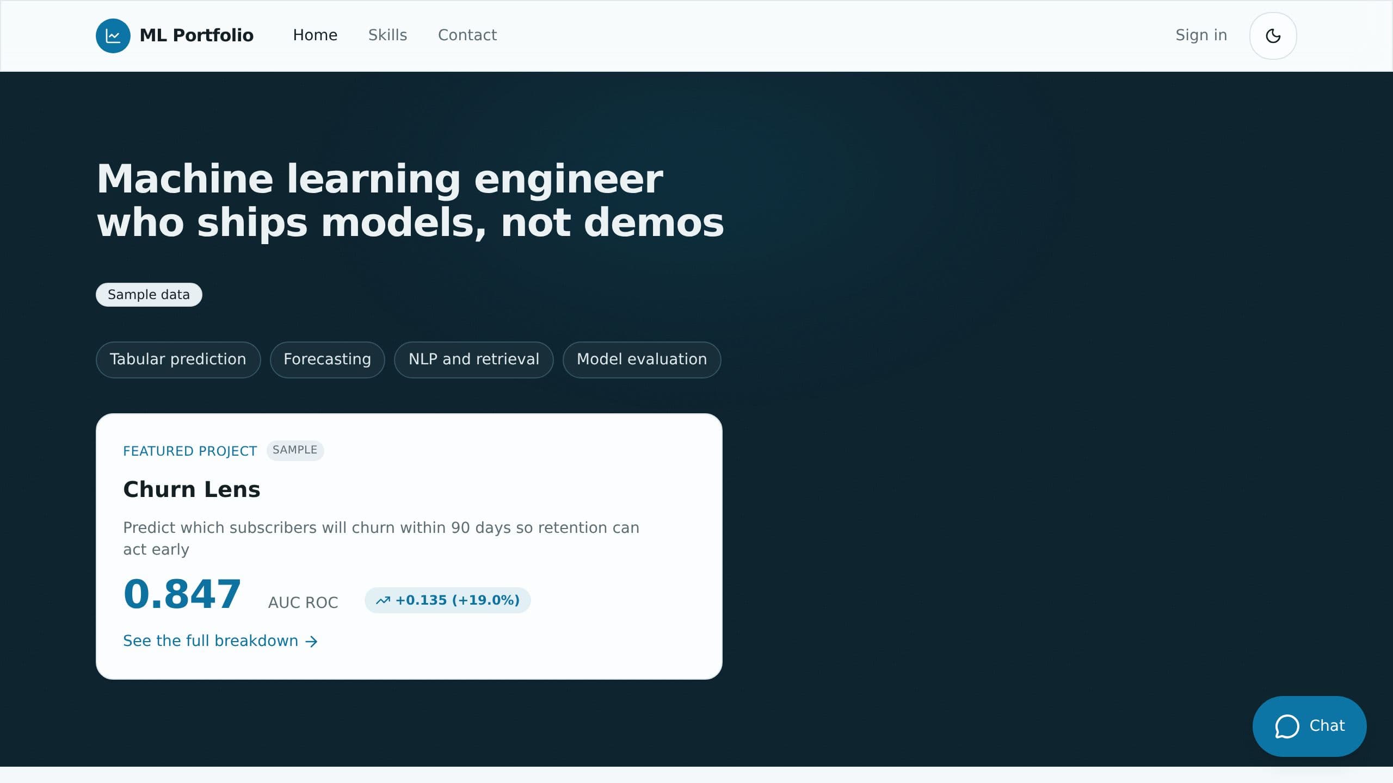
Task: Click the Sign in link
Action: pyautogui.click(x=1201, y=35)
